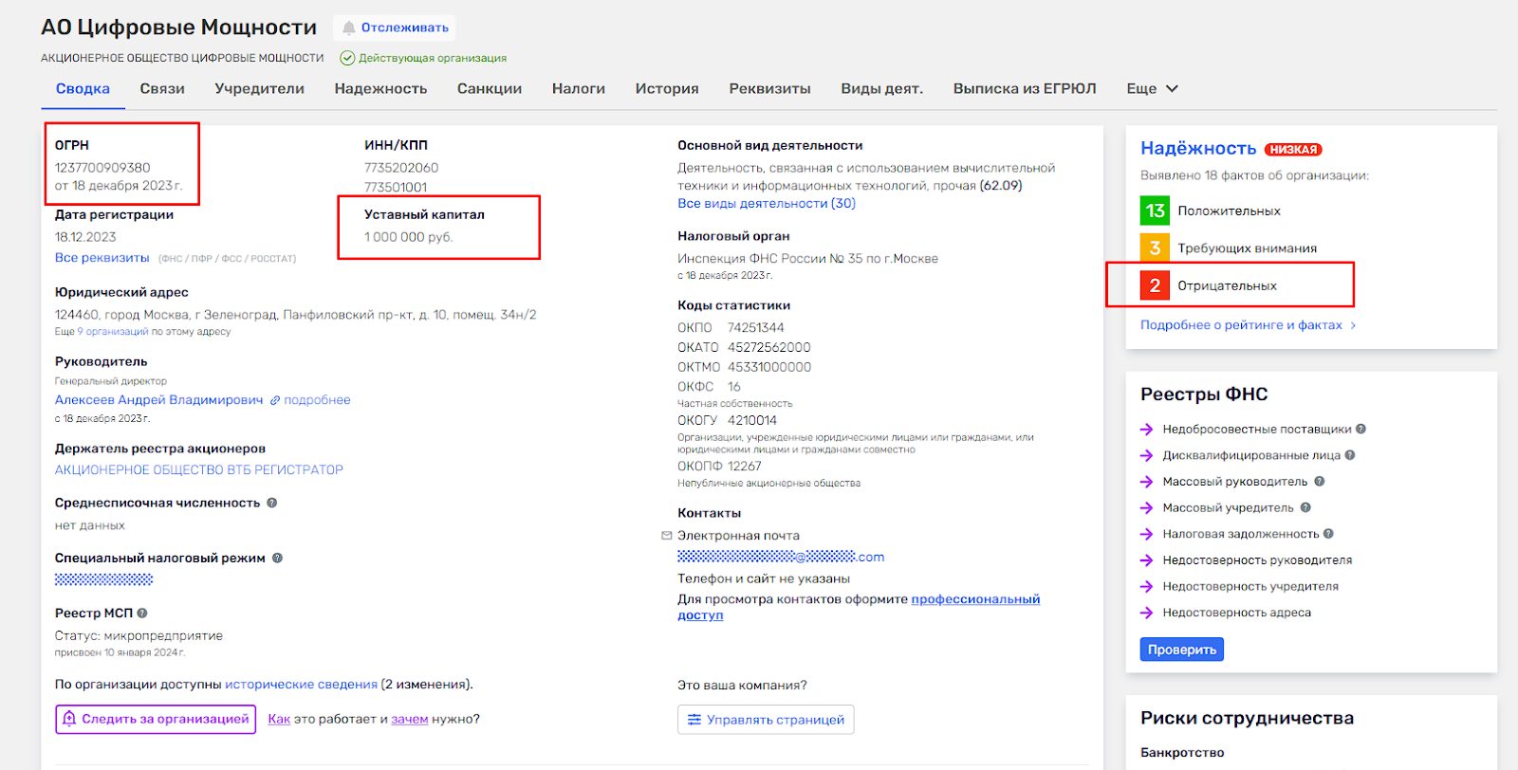Click Следить за организацией button
Screen dimensions: 1518x770
tap(156, 719)
